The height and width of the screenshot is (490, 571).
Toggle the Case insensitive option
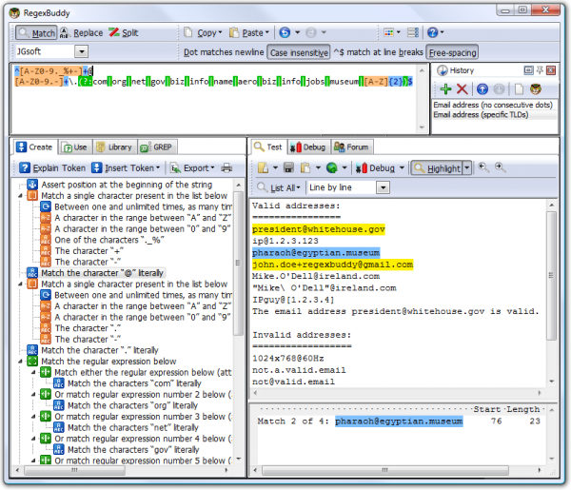click(x=298, y=51)
